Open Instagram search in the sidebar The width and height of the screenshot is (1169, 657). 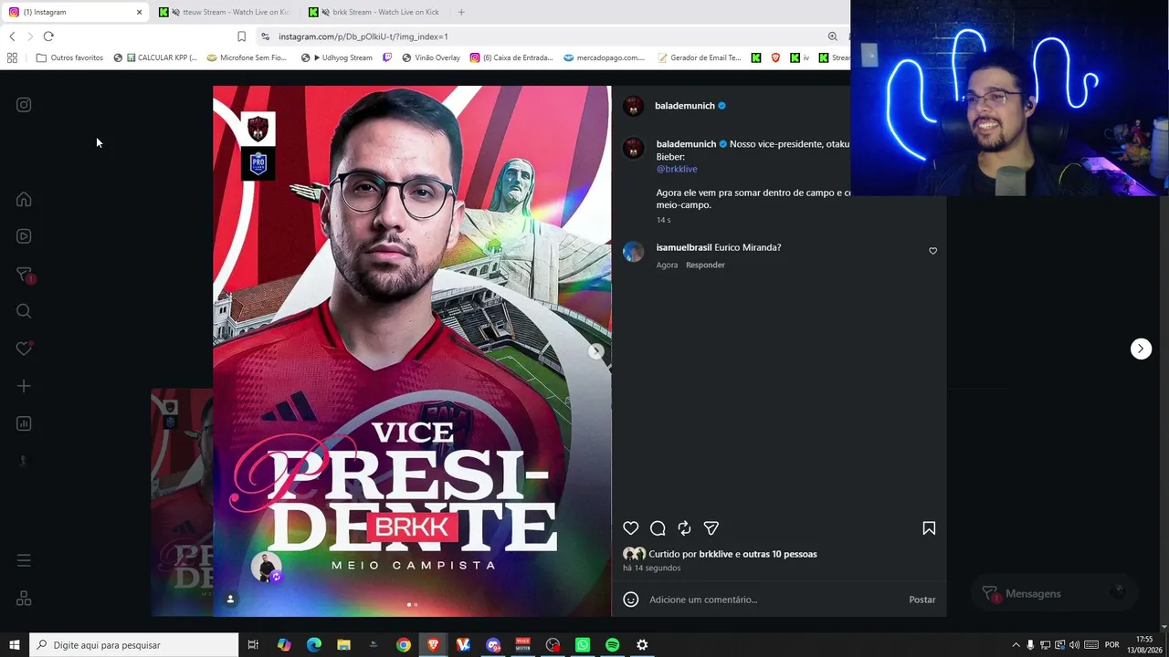coord(24,311)
